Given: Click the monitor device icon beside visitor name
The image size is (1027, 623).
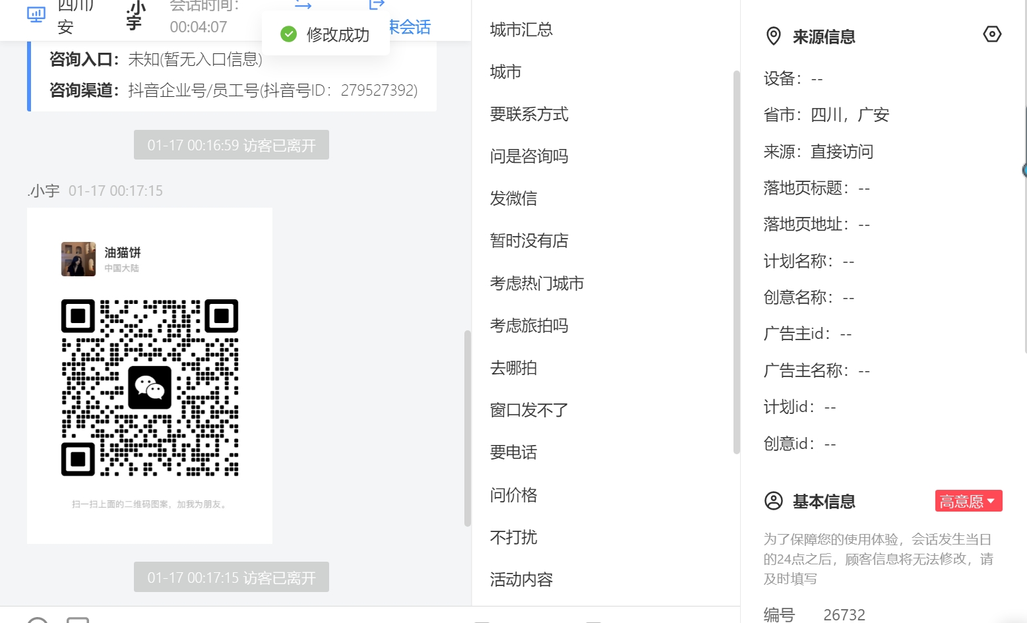Looking at the screenshot, I should (36, 15).
